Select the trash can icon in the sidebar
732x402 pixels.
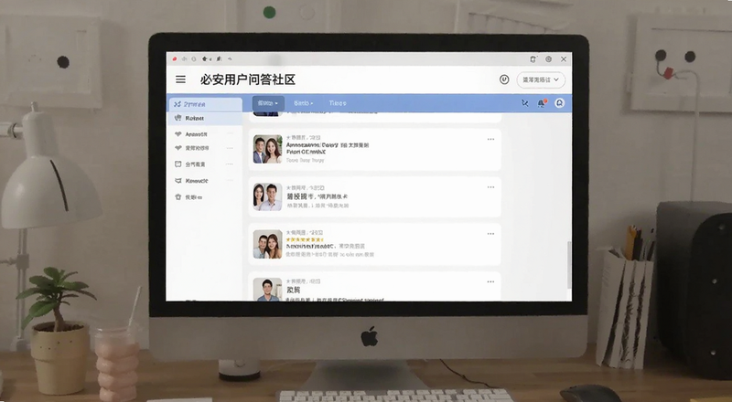click(x=178, y=197)
